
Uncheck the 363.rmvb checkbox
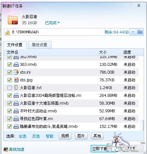pos(10,65)
